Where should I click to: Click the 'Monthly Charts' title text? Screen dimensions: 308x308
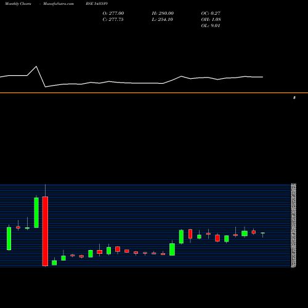18,4
